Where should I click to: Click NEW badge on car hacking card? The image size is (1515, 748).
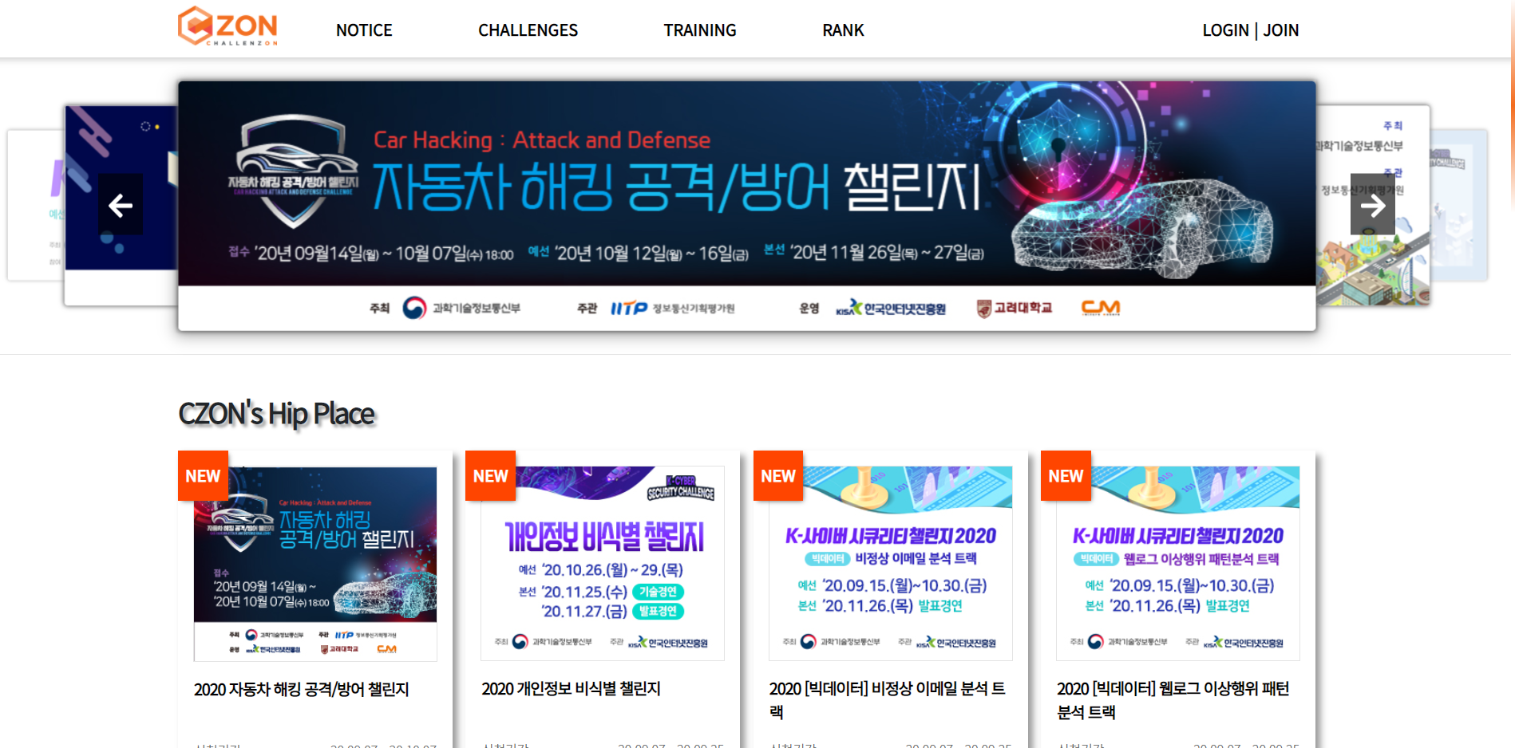coord(203,476)
